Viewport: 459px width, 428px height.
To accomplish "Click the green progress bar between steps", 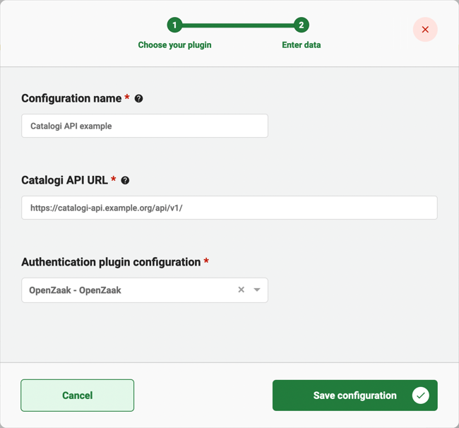I will coord(238,25).
